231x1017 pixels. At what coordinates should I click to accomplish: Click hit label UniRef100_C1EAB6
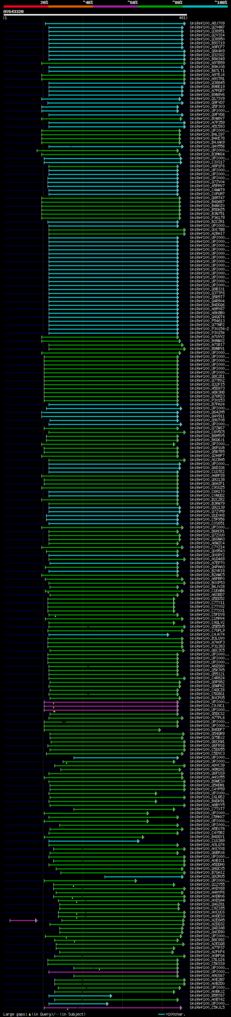[x=207, y=591]
